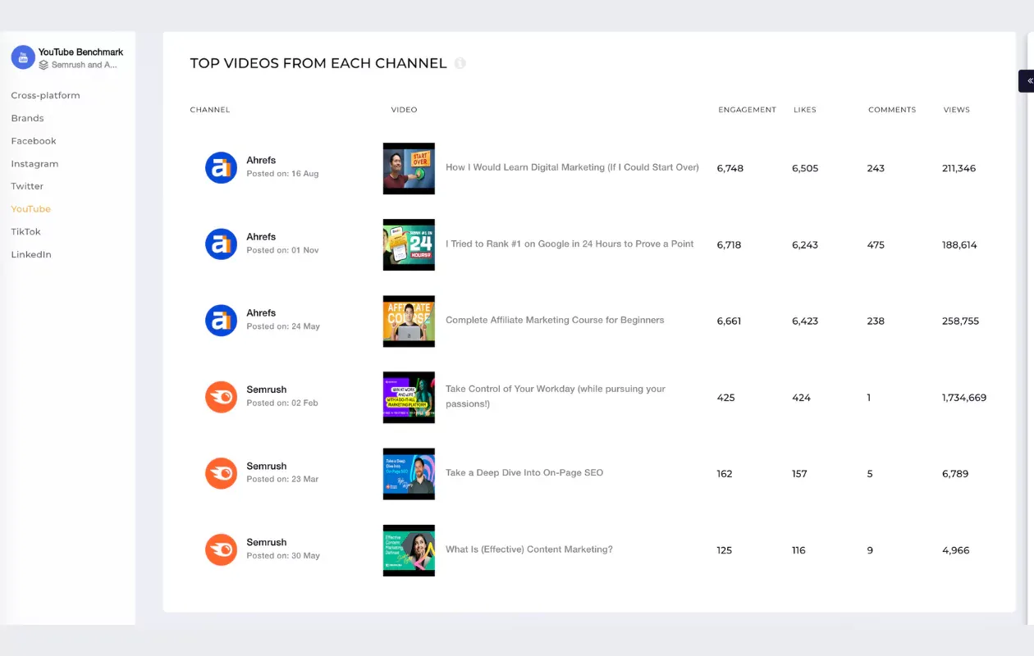This screenshot has width=1034, height=656.
Task: Click engagement value 425
Action: pyautogui.click(x=725, y=397)
